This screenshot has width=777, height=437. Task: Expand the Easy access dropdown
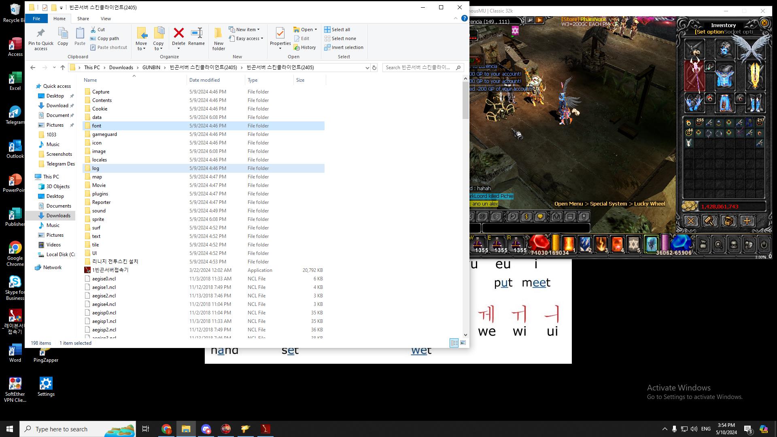coord(246,38)
